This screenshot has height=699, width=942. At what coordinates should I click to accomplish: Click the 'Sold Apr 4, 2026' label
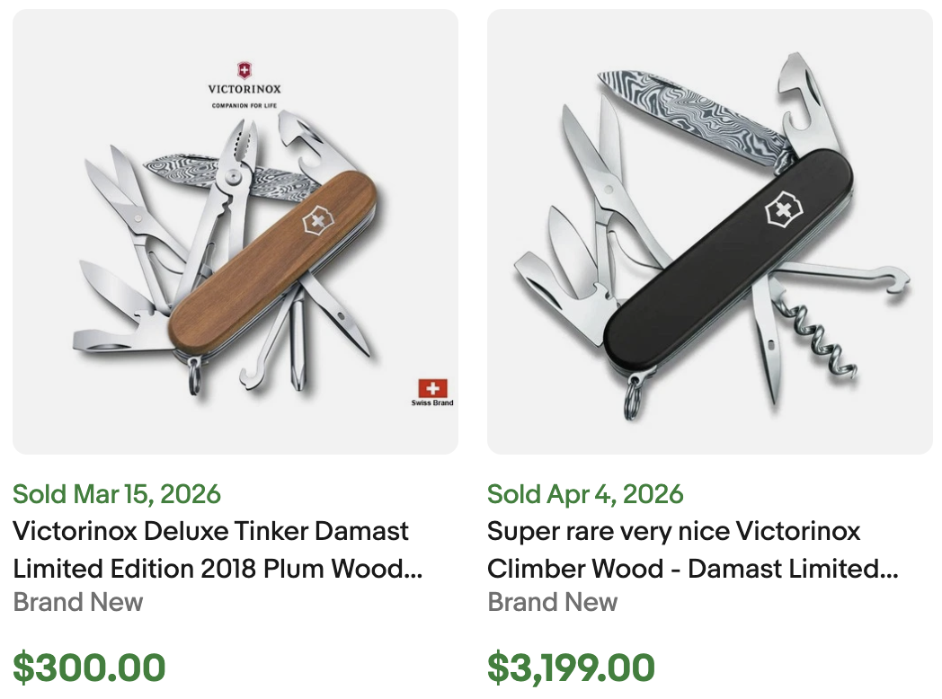(x=585, y=493)
